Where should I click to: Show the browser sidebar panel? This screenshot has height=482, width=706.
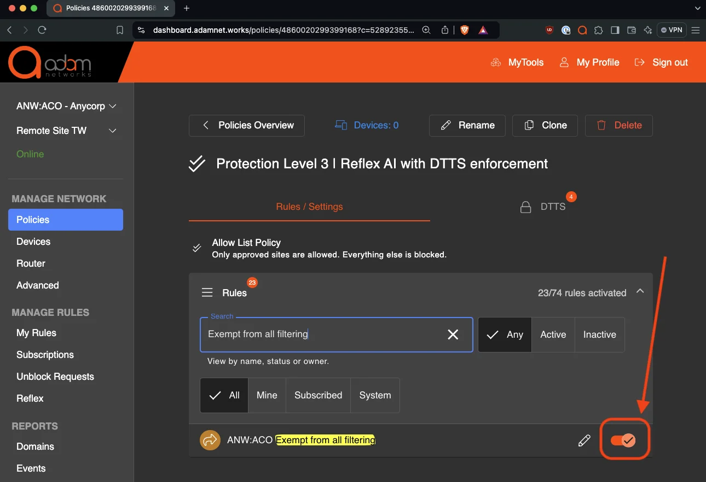point(615,30)
